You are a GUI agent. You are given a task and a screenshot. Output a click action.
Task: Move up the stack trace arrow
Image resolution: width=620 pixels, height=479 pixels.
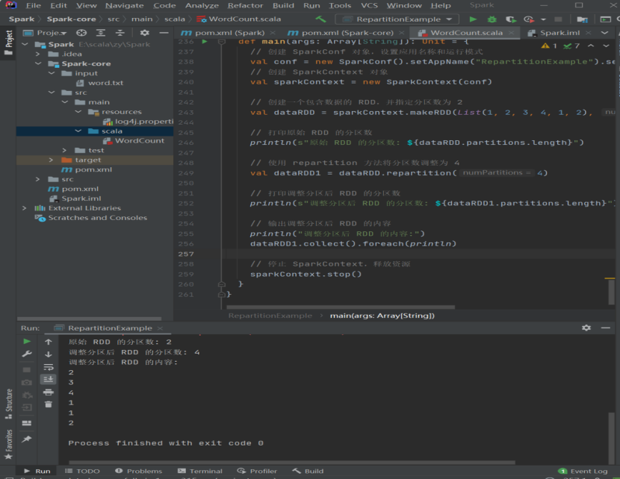pyautogui.click(x=49, y=342)
